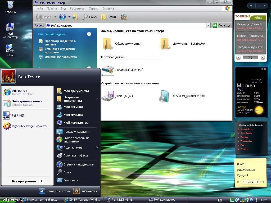The height and width of the screenshot is (203, 271).
Task: Open Принтеры и факсы in Start menu
Action: click(x=73, y=155)
